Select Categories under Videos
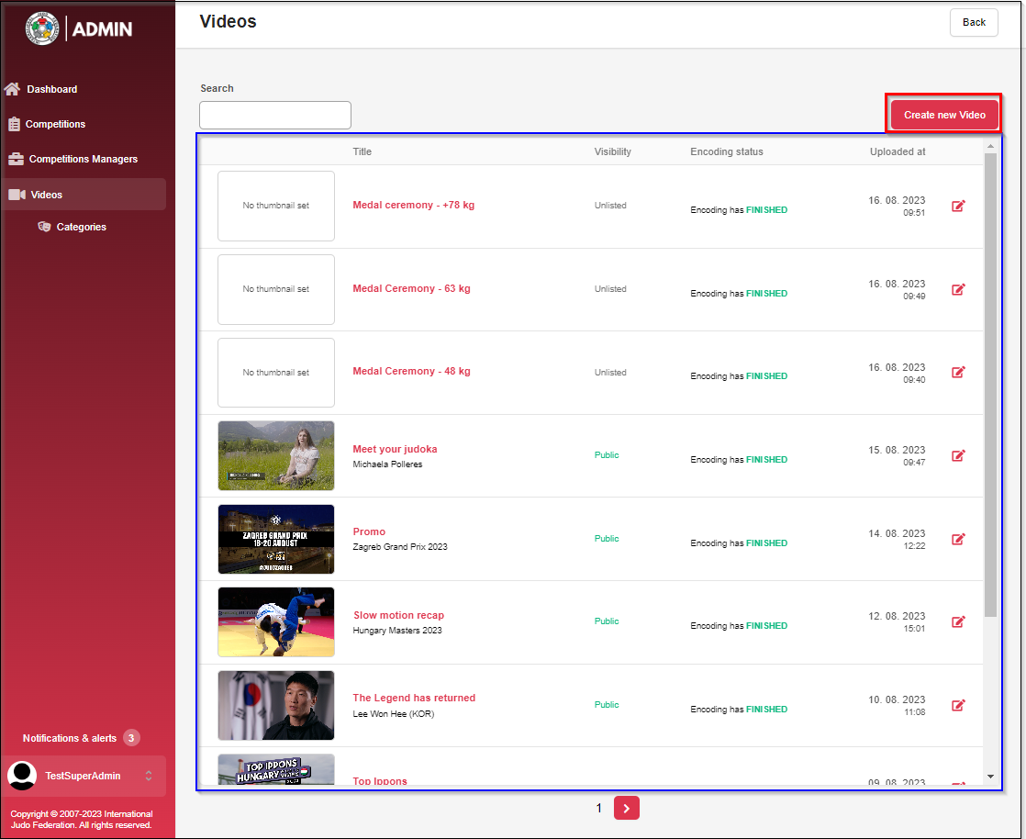This screenshot has width=1026, height=839. click(x=81, y=227)
